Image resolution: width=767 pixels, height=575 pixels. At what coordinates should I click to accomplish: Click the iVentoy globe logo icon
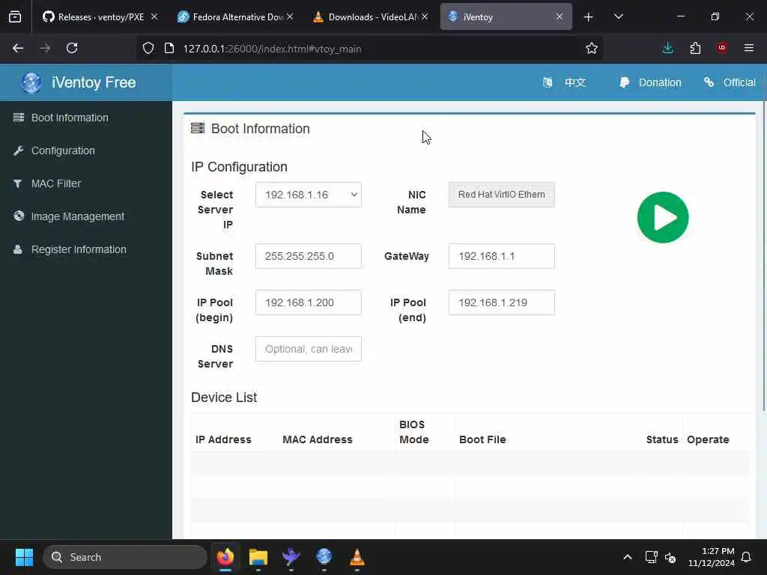[31, 82]
